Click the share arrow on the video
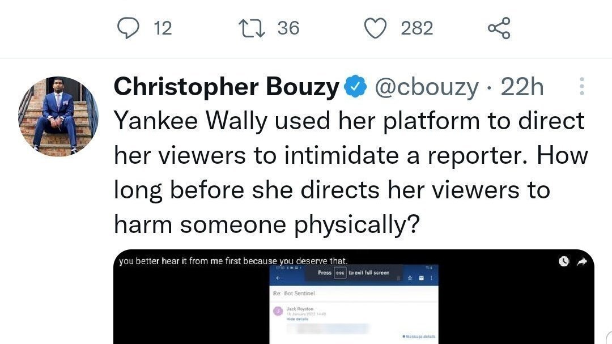The image size is (612, 344). (x=582, y=261)
